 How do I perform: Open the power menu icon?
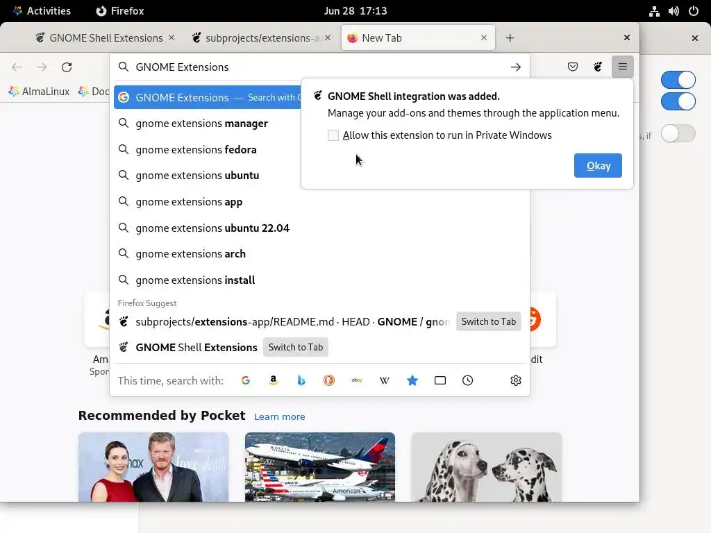(x=694, y=11)
